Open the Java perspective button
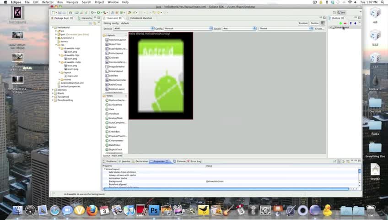The image size is (388, 220). pos(341,12)
